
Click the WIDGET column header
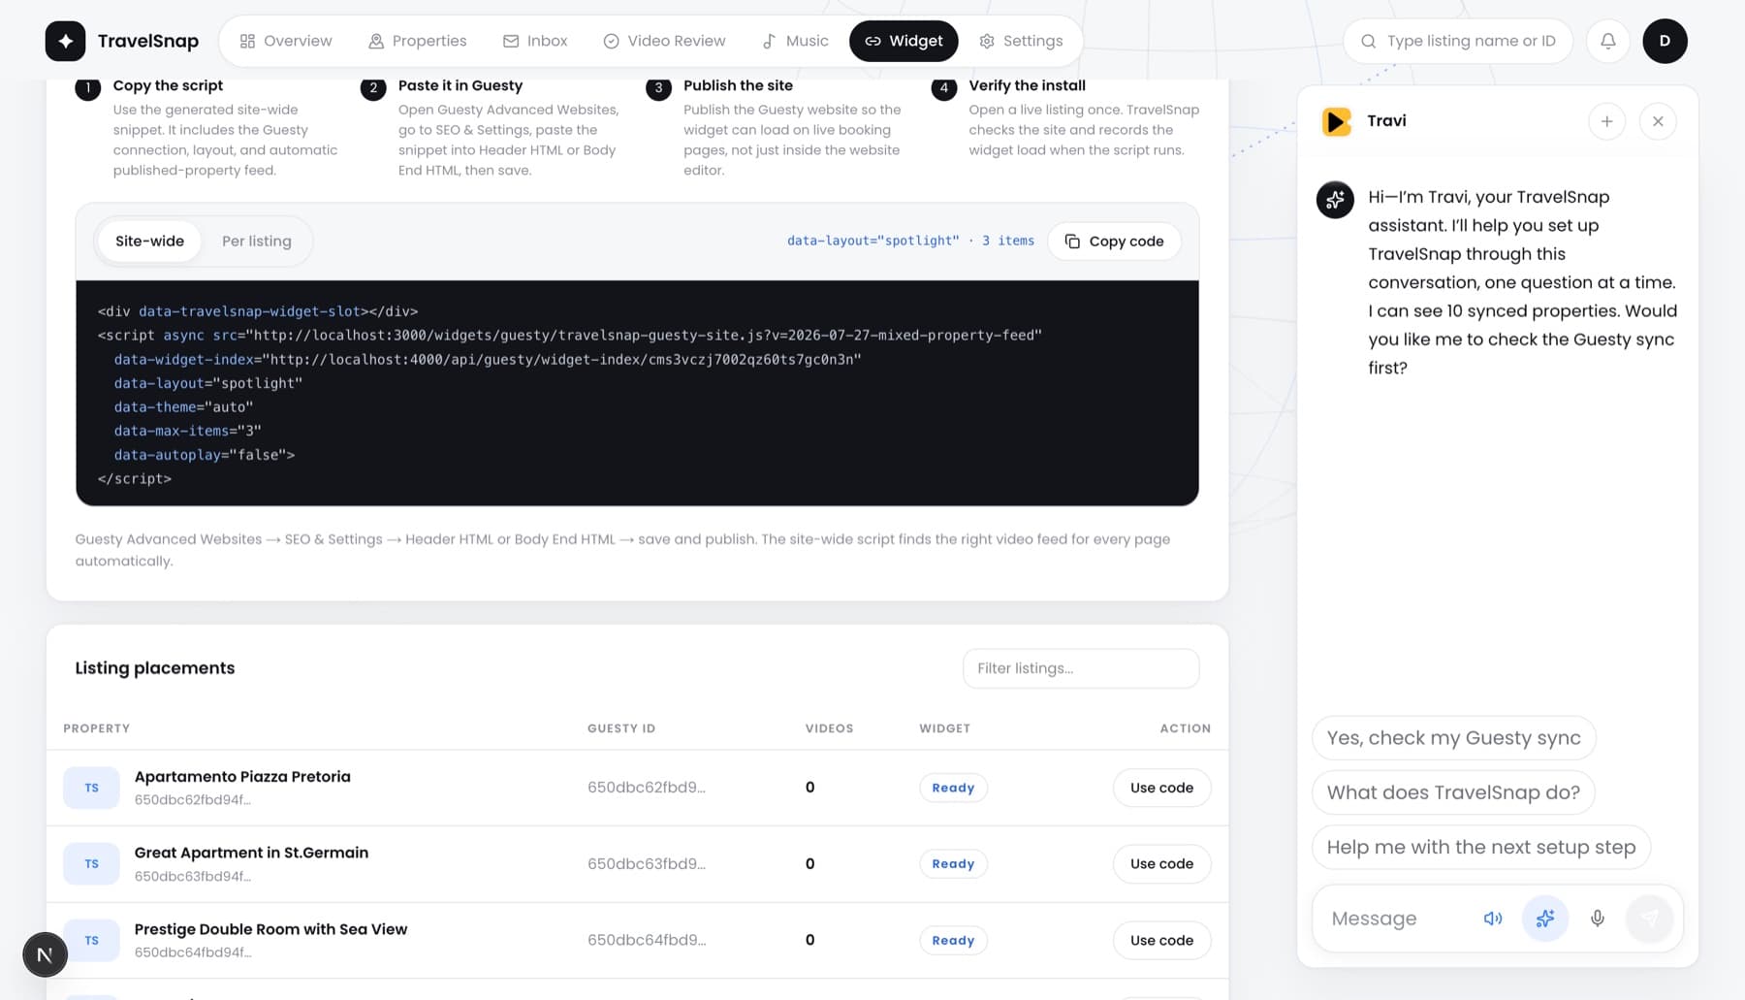pyautogui.click(x=944, y=728)
